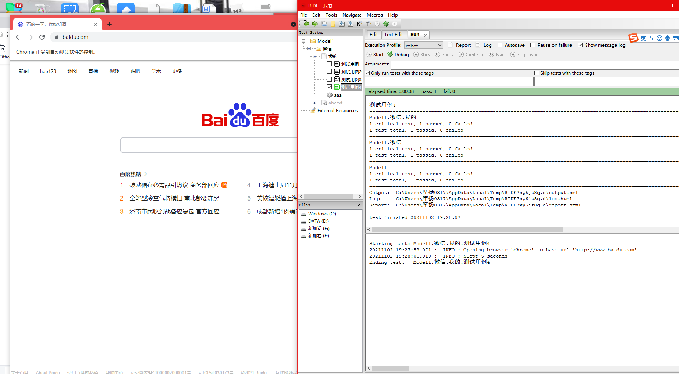The image size is (679, 374).
Task: Click the green forward navigation arrow
Action: click(315, 24)
